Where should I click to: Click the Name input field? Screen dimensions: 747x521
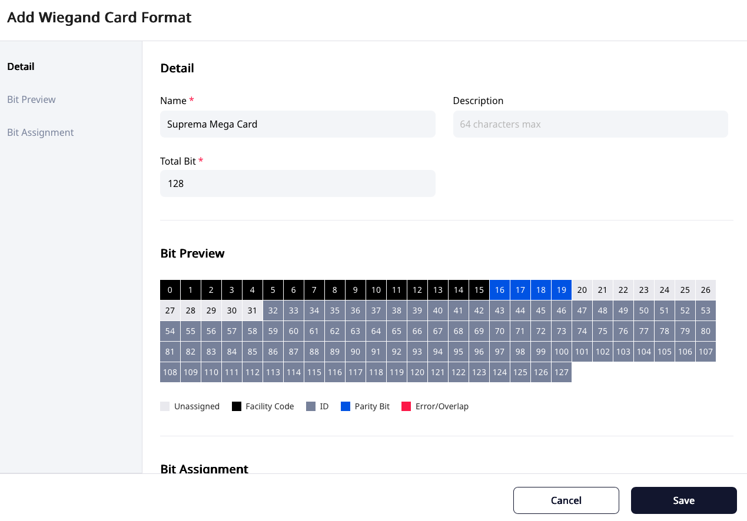click(x=297, y=124)
